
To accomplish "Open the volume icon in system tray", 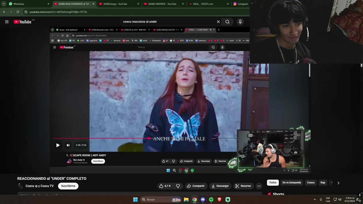I will pyautogui.click(x=340, y=199).
